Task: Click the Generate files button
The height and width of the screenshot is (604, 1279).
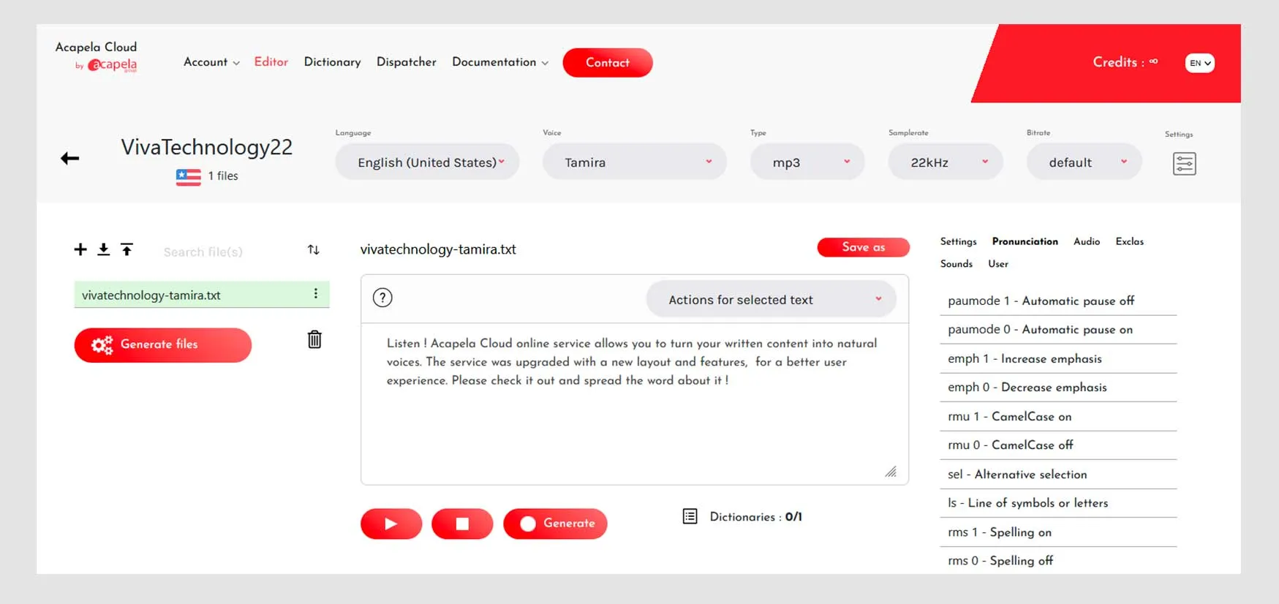Action: (x=162, y=344)
